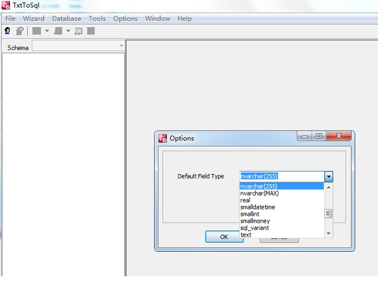The height and width of the screenshot is (287, 378).
Task: Click the first grey square toolbar icon
Action: tap(37, 31)
